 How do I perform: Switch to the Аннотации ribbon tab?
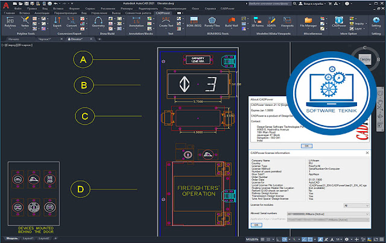pos(42,13)
